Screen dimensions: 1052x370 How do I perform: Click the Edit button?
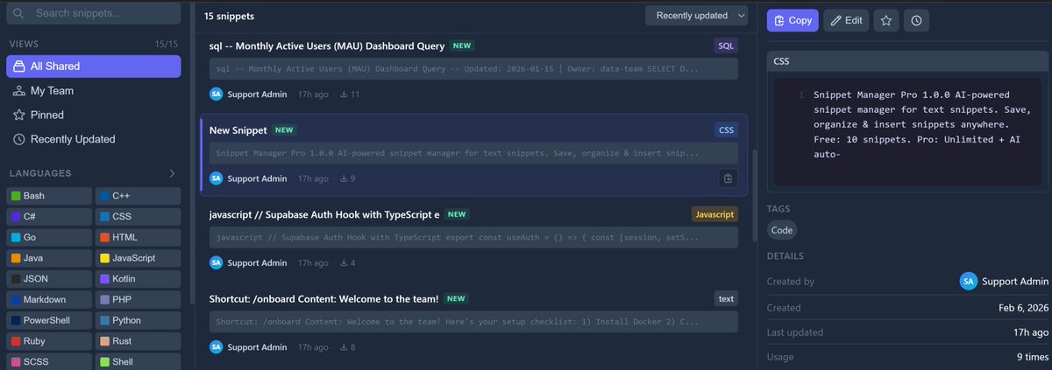click(x=846, y=21)
